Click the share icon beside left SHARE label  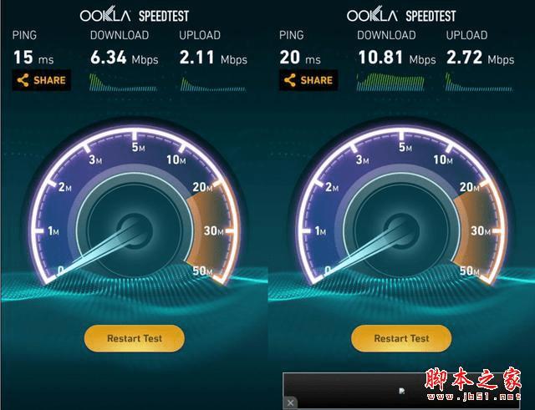pyautogui.click(x=23, y=80)
